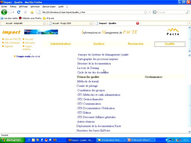The width and height of the screenshot is (191, 143).
Task: Open Débuter avec Firefox bookmark
Action: coord(30,18)
